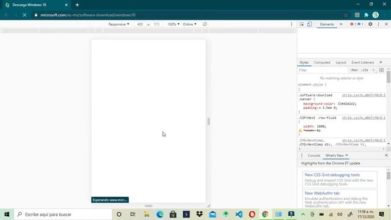Open Mail app from taskbar
The width and height of the screenshot is (391, 220).
coord(213,215)
